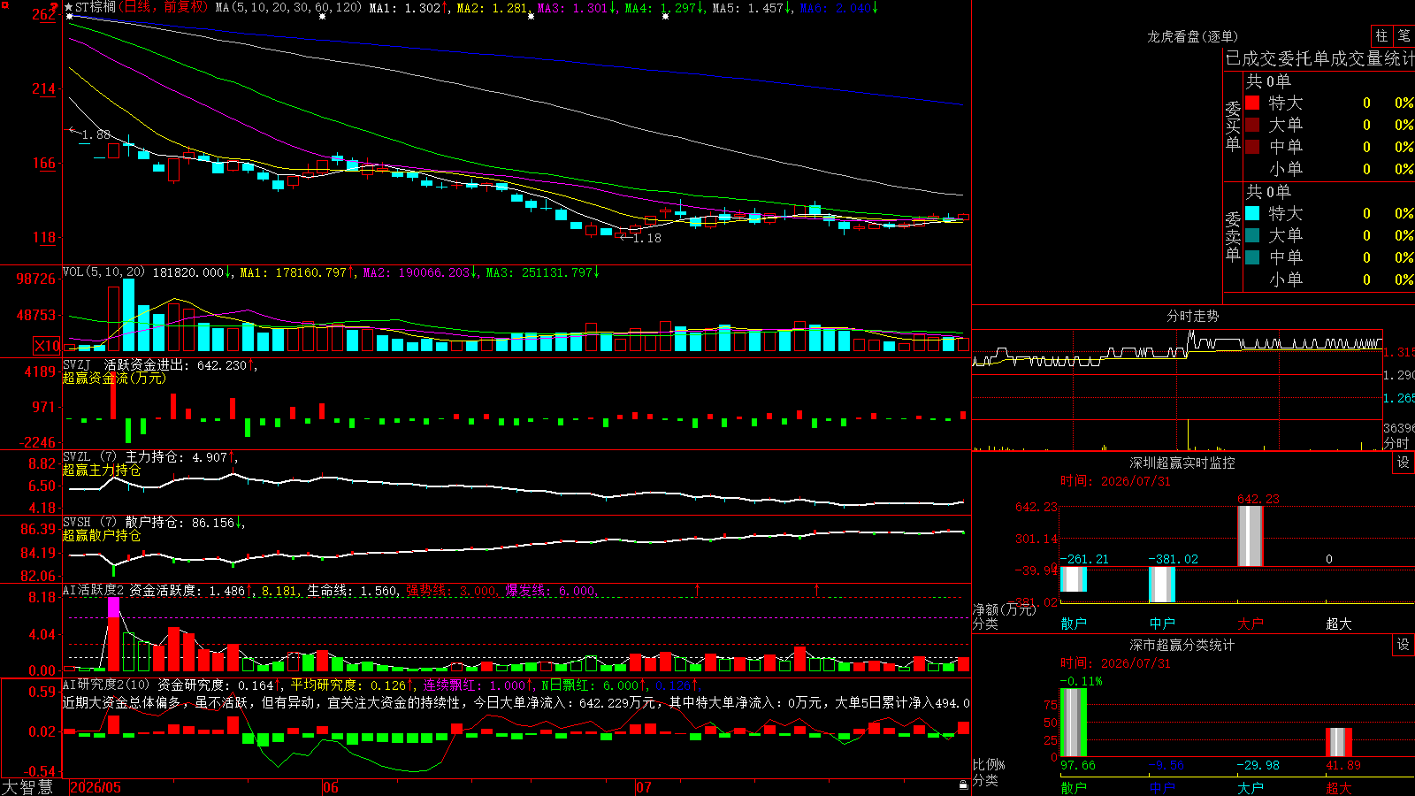Click the cyan swatch for 委卖单 特大
This screenshot has height=796, width=1415.
pos(1252,213)
